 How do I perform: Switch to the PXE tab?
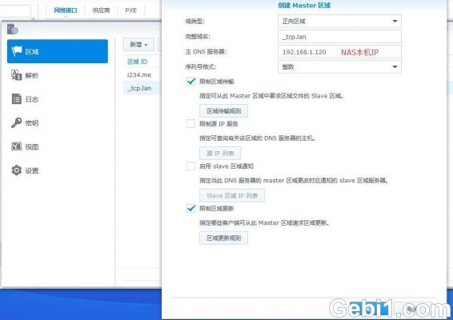[x=131, y=10]
